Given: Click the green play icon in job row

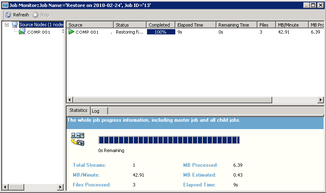Looking at the screenshot, I should [71, 32].
